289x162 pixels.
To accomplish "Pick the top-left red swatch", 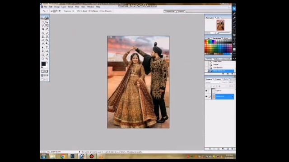I will 206,41.
